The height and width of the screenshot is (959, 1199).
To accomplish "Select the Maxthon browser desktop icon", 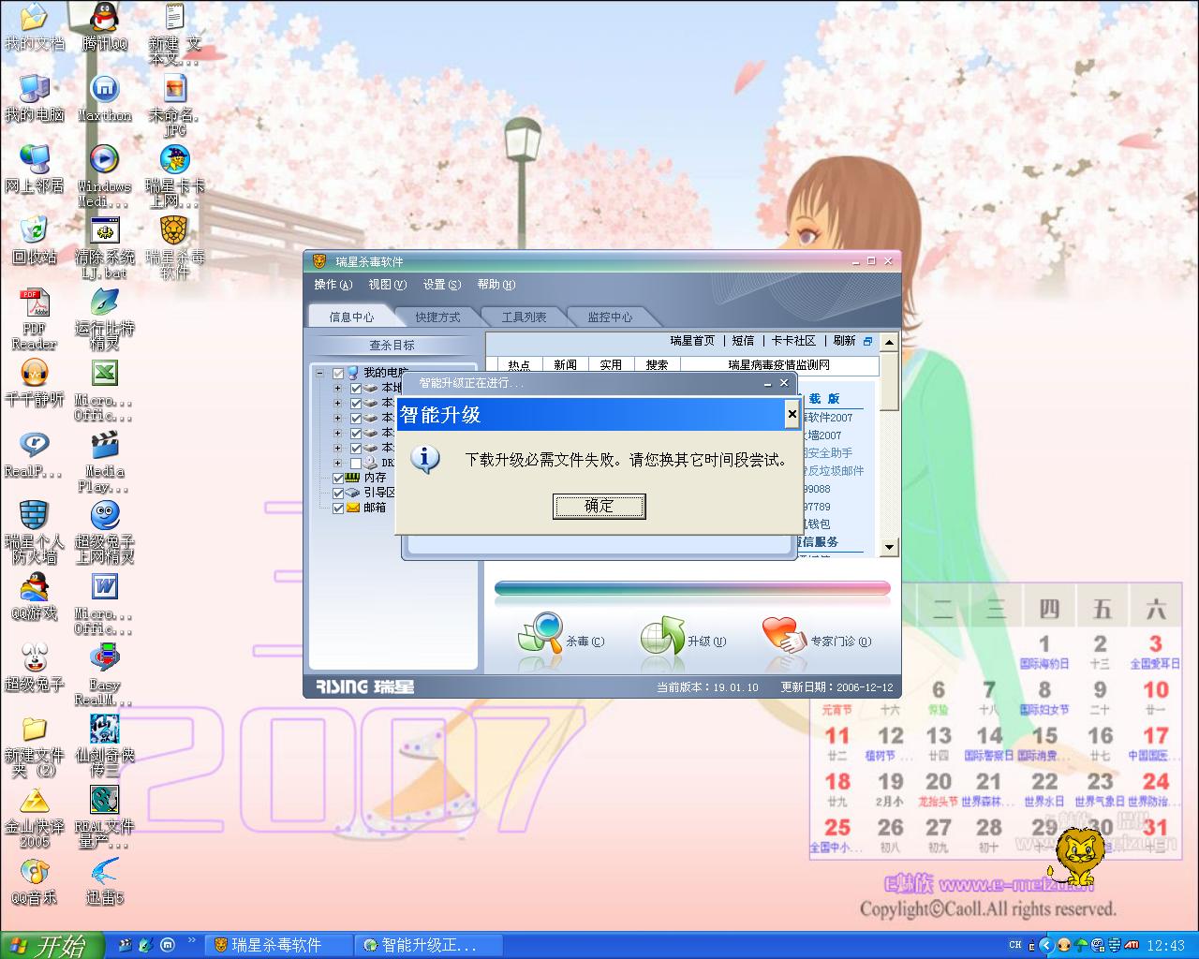I will 104,98.
